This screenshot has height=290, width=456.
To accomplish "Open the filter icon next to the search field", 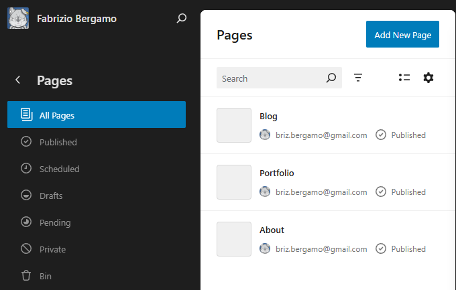I will point(357,78).
